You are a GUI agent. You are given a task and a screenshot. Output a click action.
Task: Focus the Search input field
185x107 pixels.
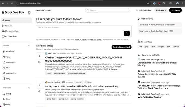pyautogui.click(x=107, y=10)
